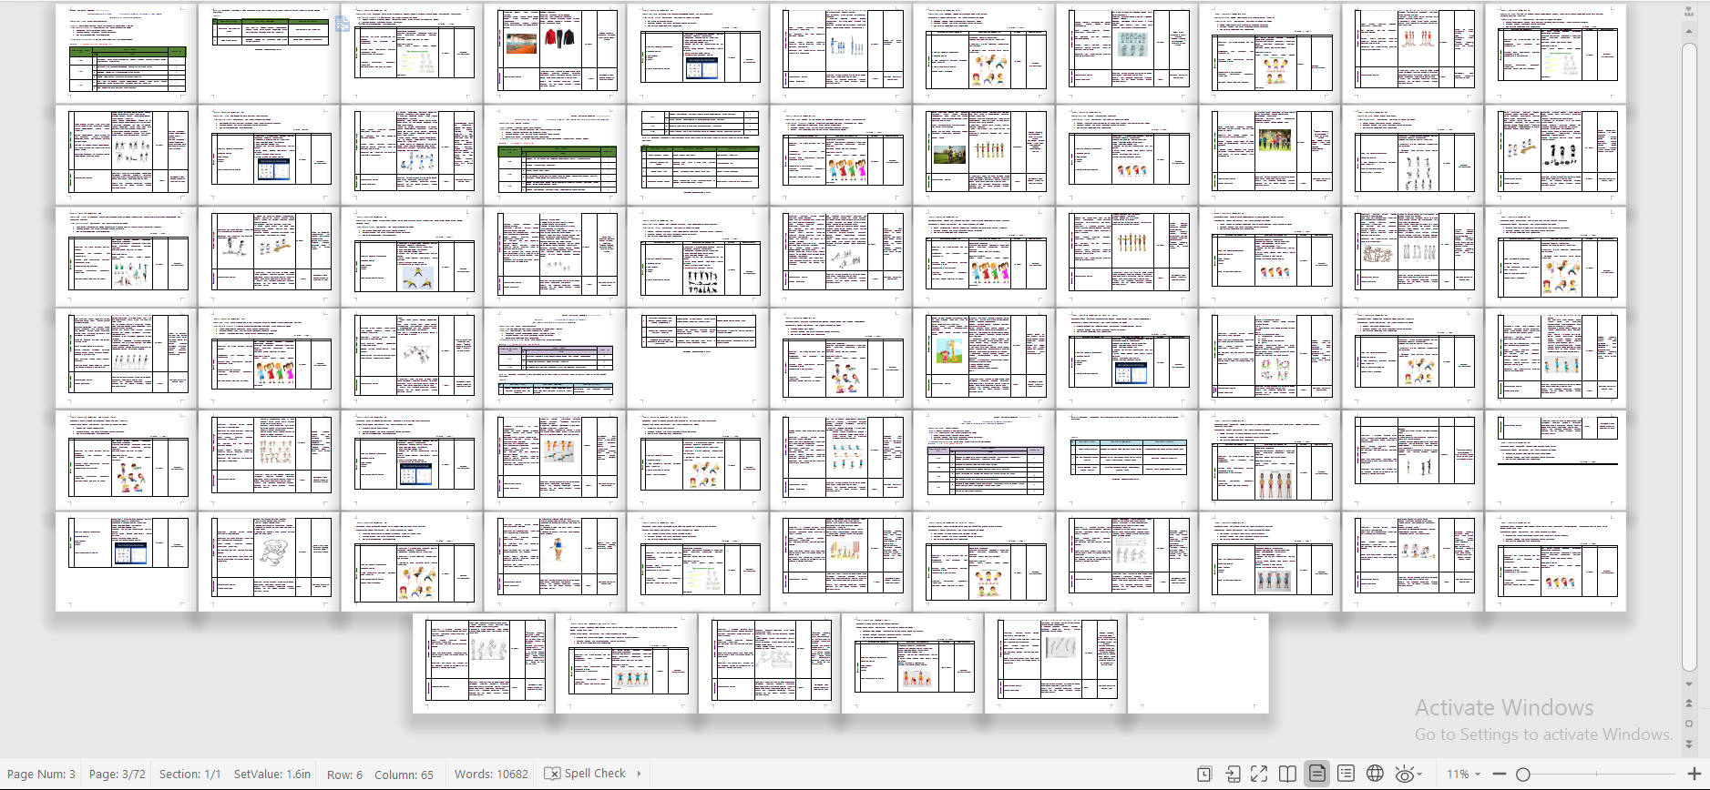Open the document backup clock icon
This screenshot has width=1710, height=790.
[x=1203, y=775]
